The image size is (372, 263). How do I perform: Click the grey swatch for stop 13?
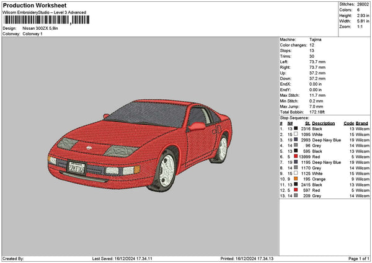pyautogui.click(x=296, y=195)
